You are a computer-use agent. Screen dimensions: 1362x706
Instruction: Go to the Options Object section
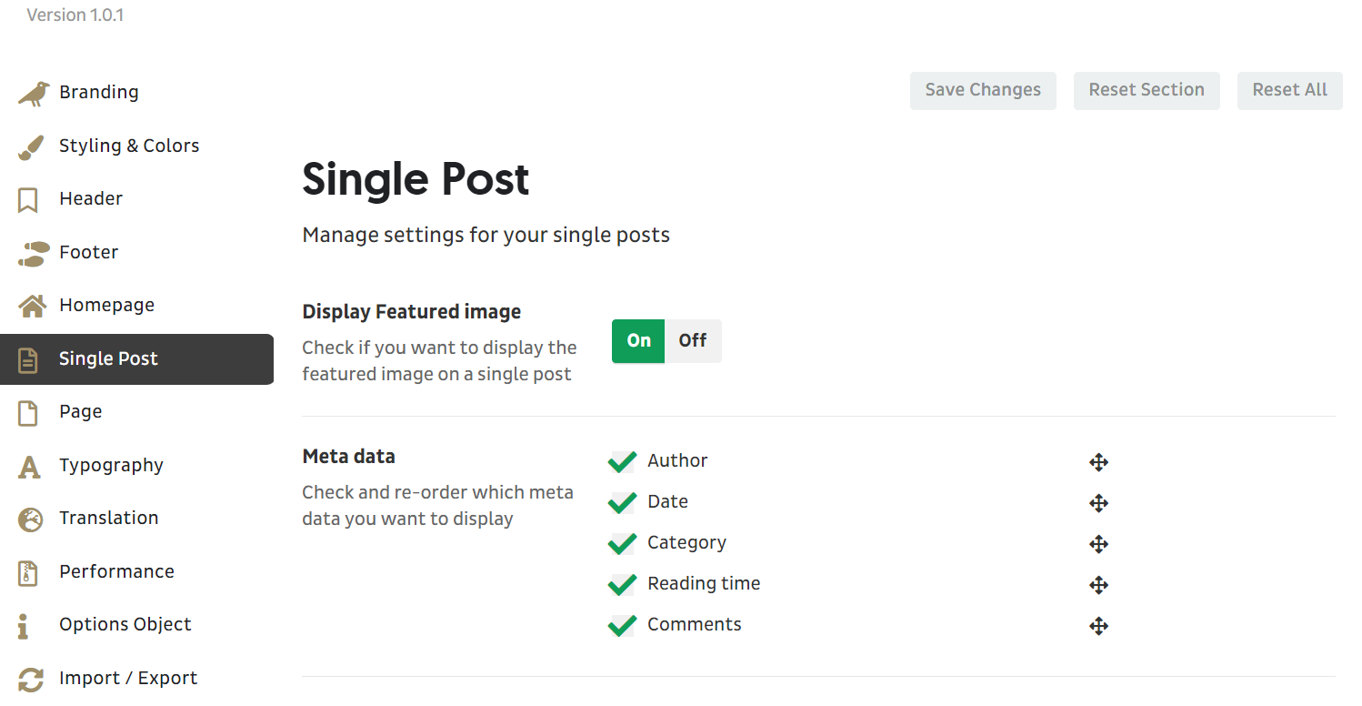(x=125, y=625)
